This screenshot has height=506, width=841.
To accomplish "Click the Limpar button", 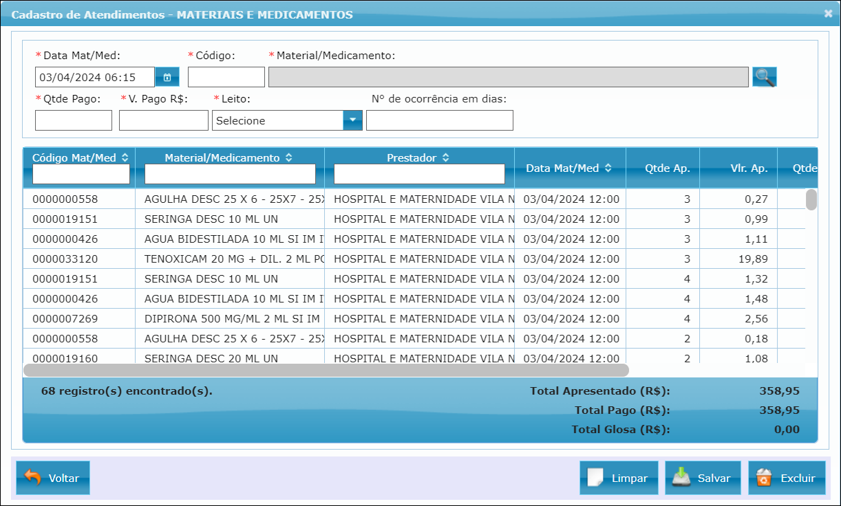I will [x=619, y=478].
